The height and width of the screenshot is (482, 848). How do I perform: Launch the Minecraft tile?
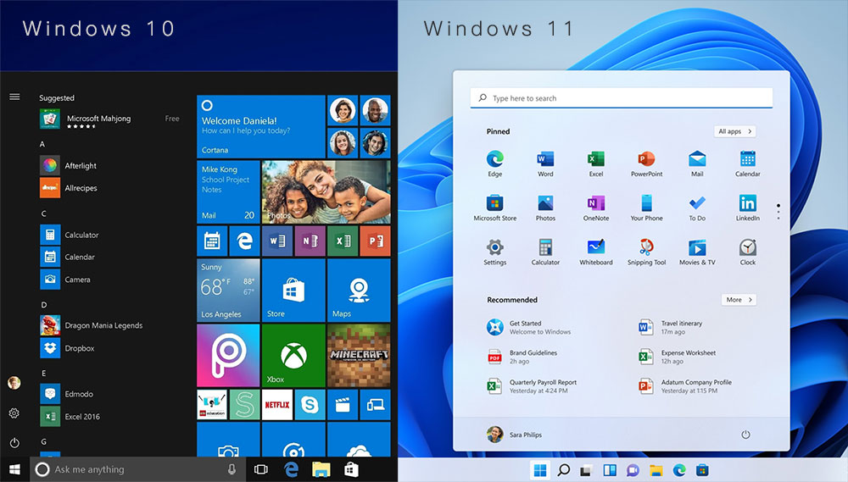pyautogui.click(x=359, y=356)
